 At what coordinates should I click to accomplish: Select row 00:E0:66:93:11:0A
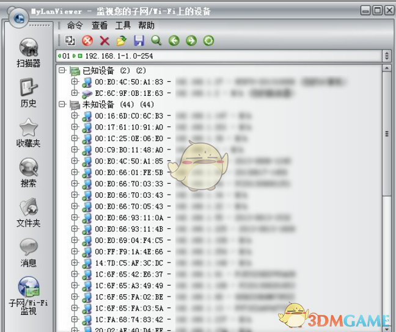[x=129, y=218]
